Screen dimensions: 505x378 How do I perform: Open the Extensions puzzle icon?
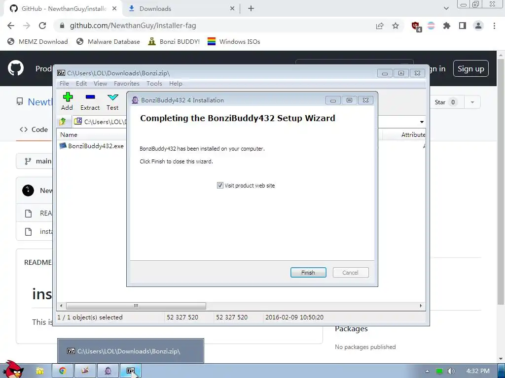tap(446, 26)
